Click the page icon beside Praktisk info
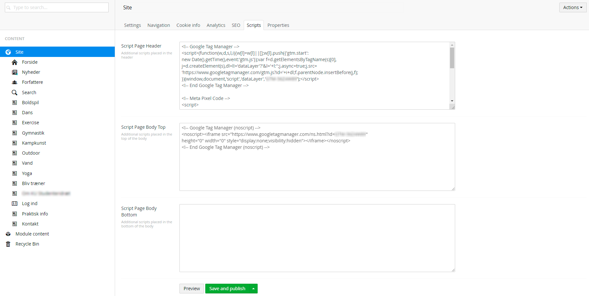This screenshot has width=589, height=296. click(x=15, y=214)
